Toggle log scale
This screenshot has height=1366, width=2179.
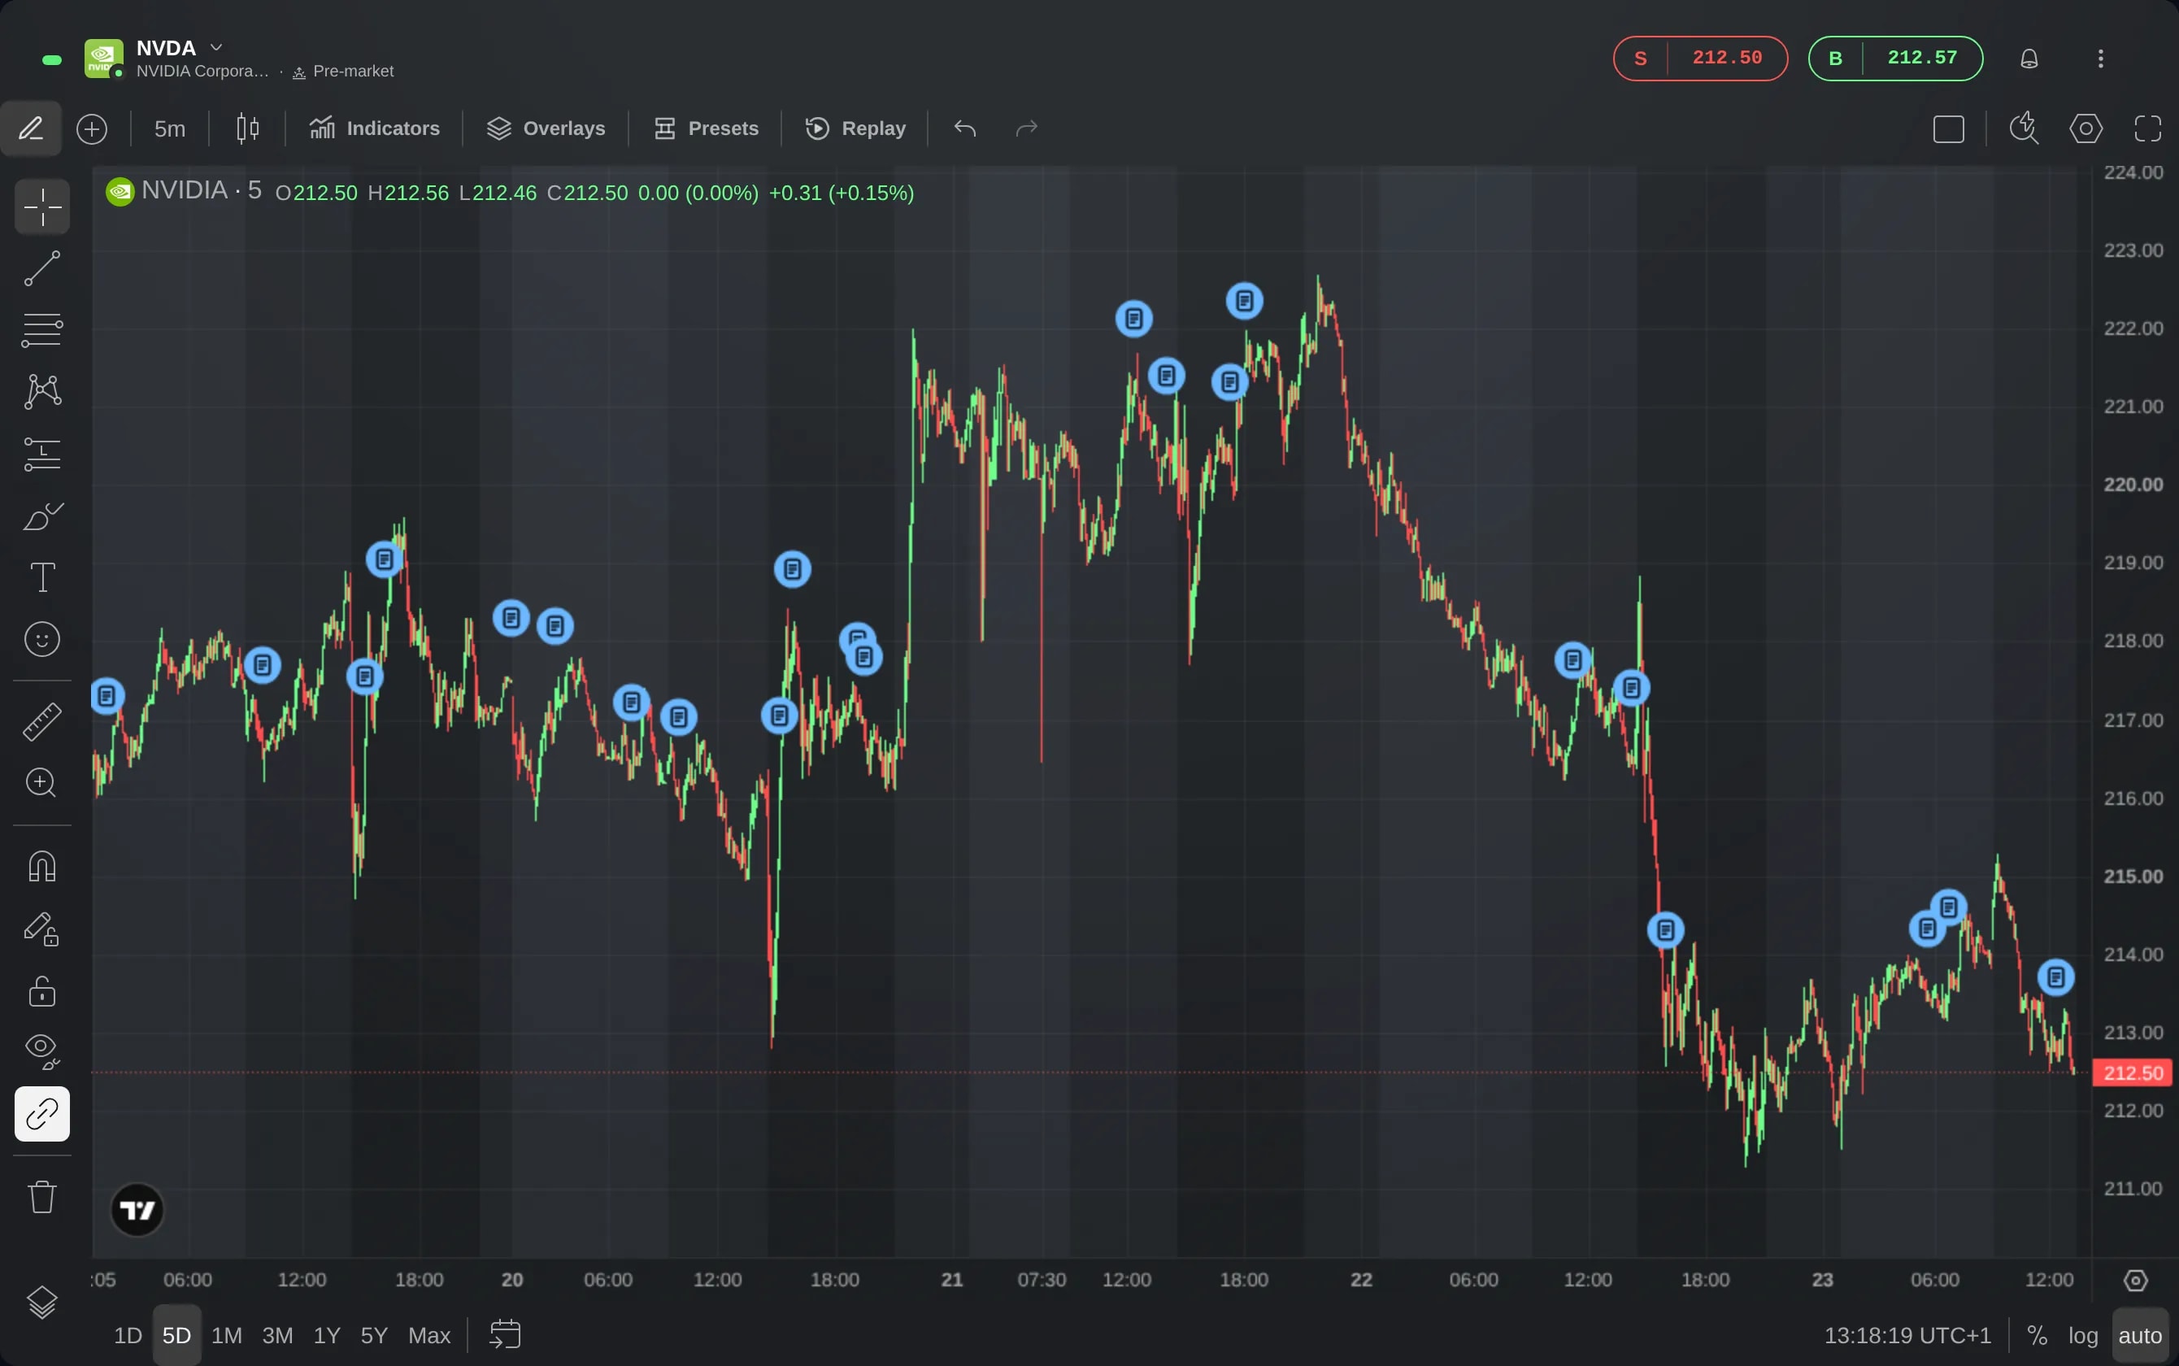[x=2083, y=1335]
